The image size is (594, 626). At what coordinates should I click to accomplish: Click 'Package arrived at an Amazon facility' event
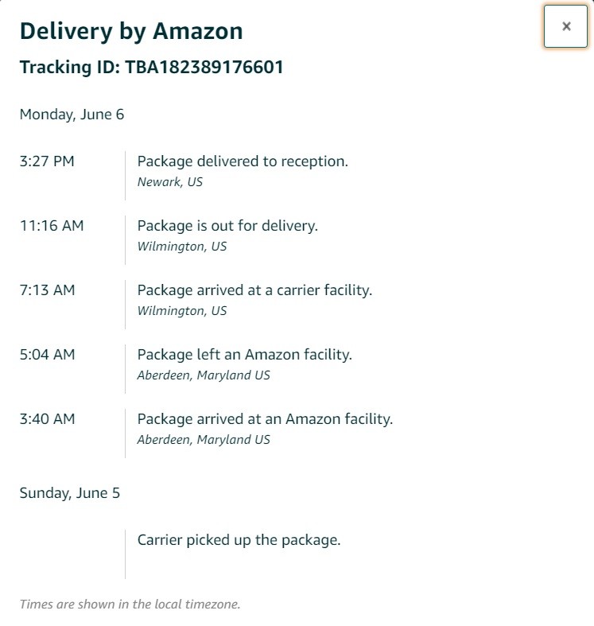click(265, 419)
